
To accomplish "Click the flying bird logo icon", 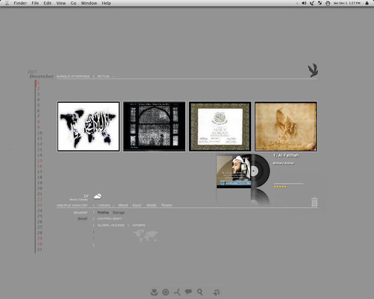I will (x=313, y=70).
